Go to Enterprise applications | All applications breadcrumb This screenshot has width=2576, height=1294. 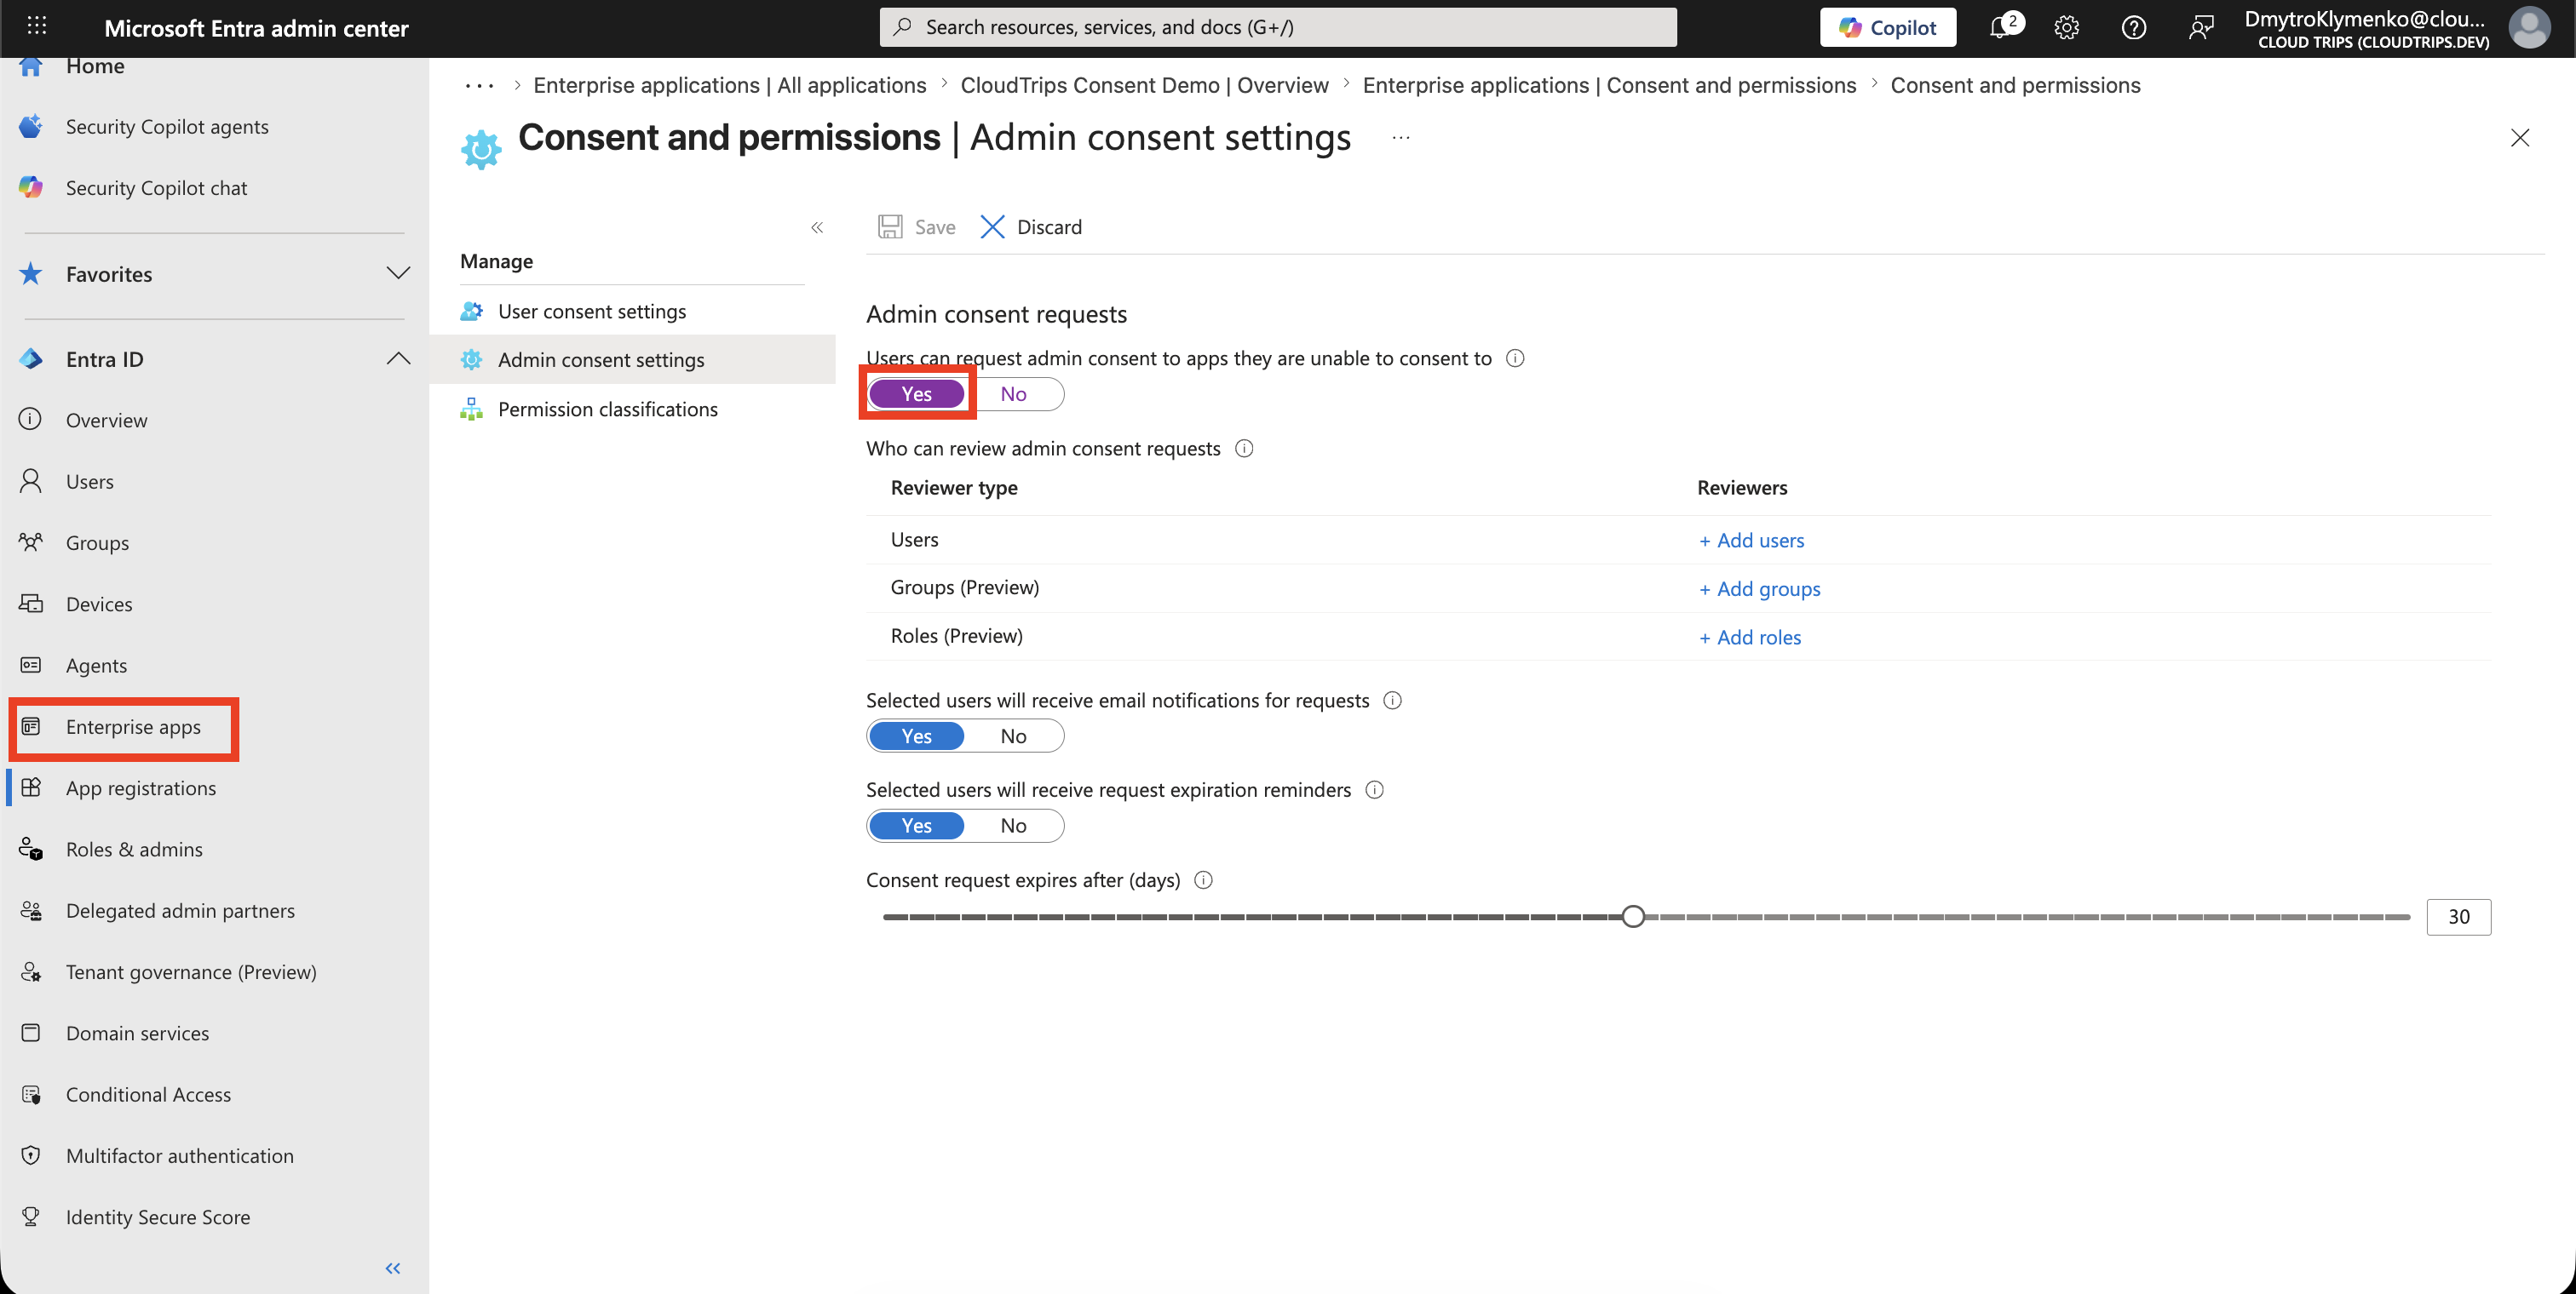click(730, 85)
